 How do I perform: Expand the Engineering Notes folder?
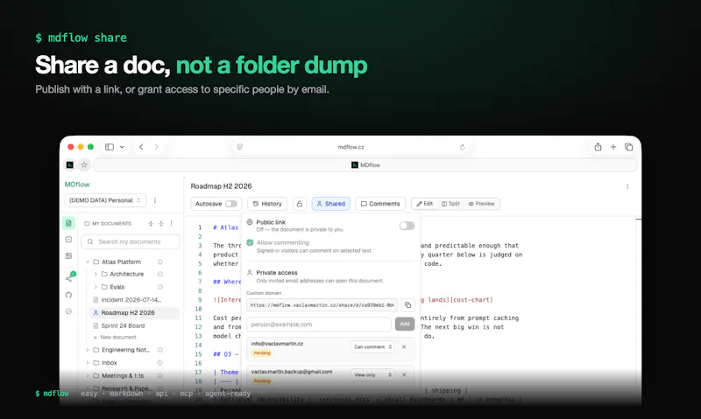88,350
